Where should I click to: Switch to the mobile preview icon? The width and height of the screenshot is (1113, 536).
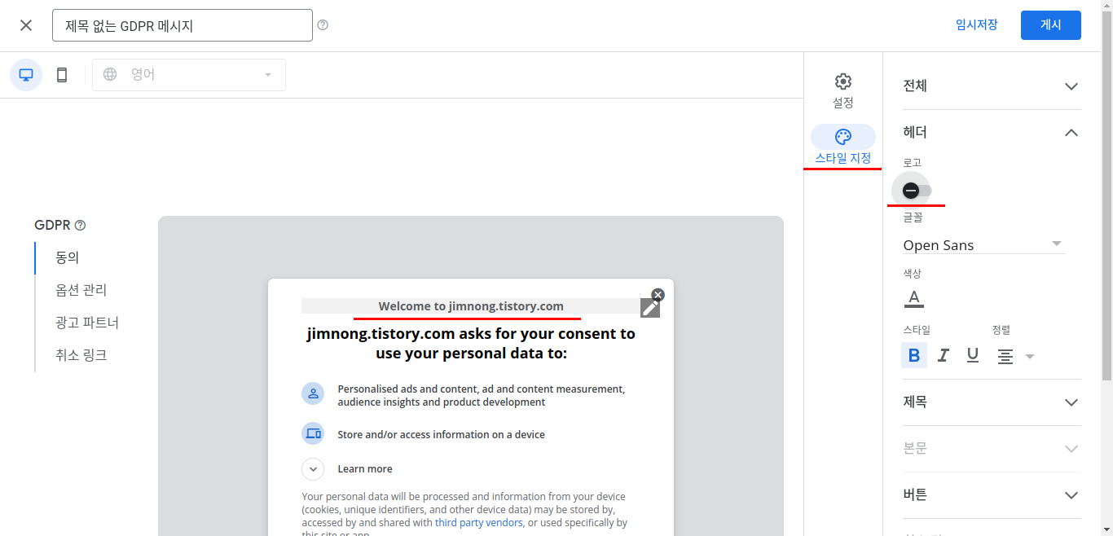(61, 74)
